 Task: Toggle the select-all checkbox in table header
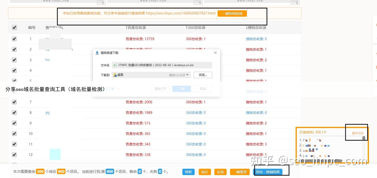point(14,28)
